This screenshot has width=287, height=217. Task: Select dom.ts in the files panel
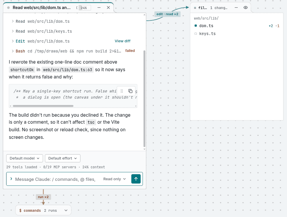coord(237,26)
